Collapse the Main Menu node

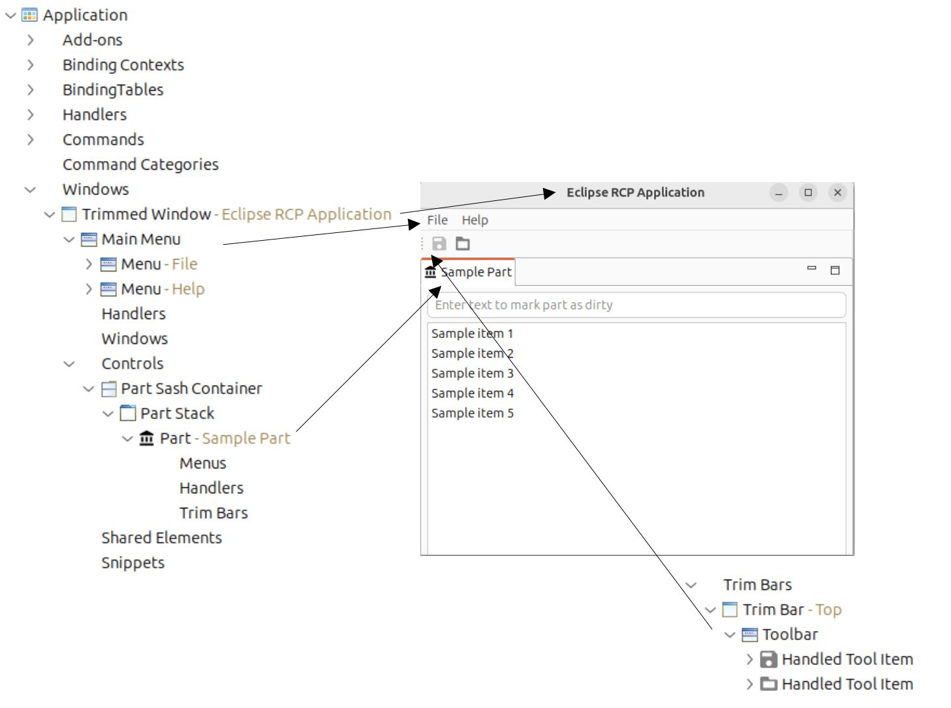(69, 239)
